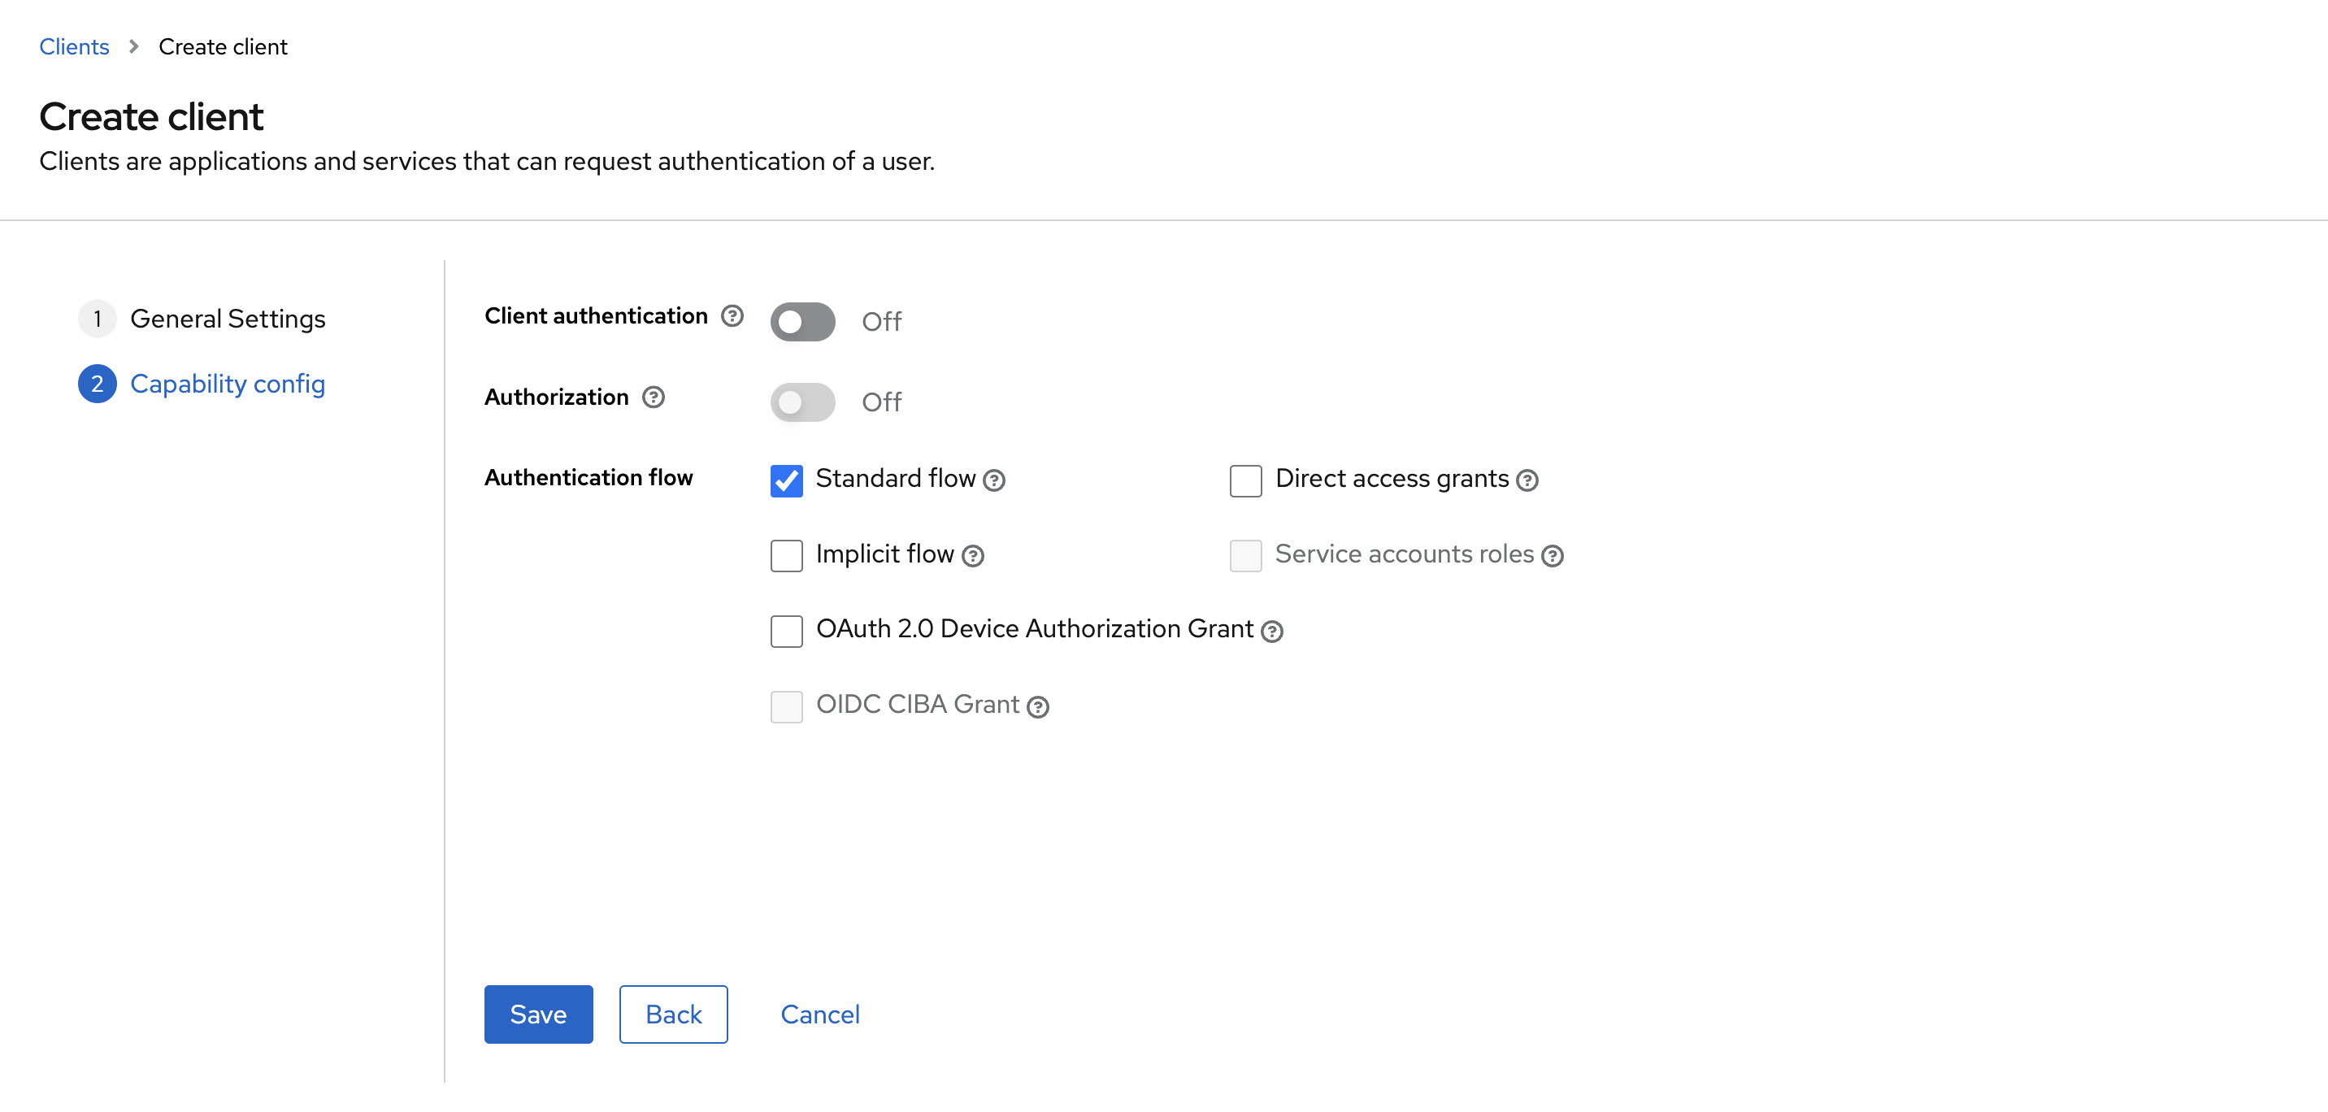View help for OIDC CIBA Grant
Viewport: 2328px width, 1112px height.
click(x=1037, y=707)
